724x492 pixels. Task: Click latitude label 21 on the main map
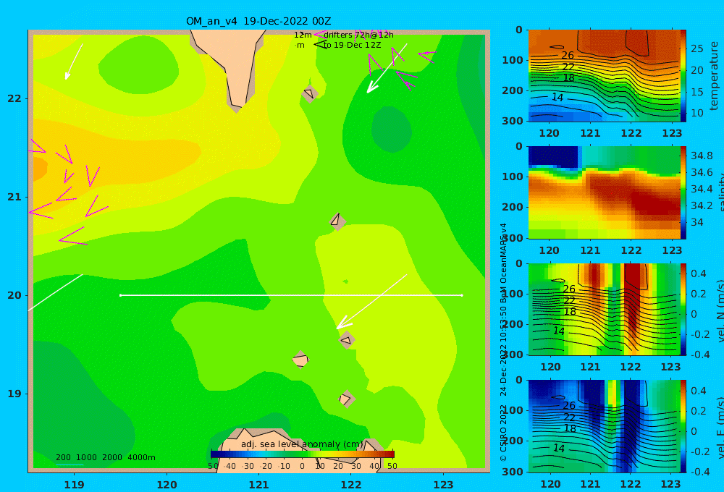coord(14,197)
